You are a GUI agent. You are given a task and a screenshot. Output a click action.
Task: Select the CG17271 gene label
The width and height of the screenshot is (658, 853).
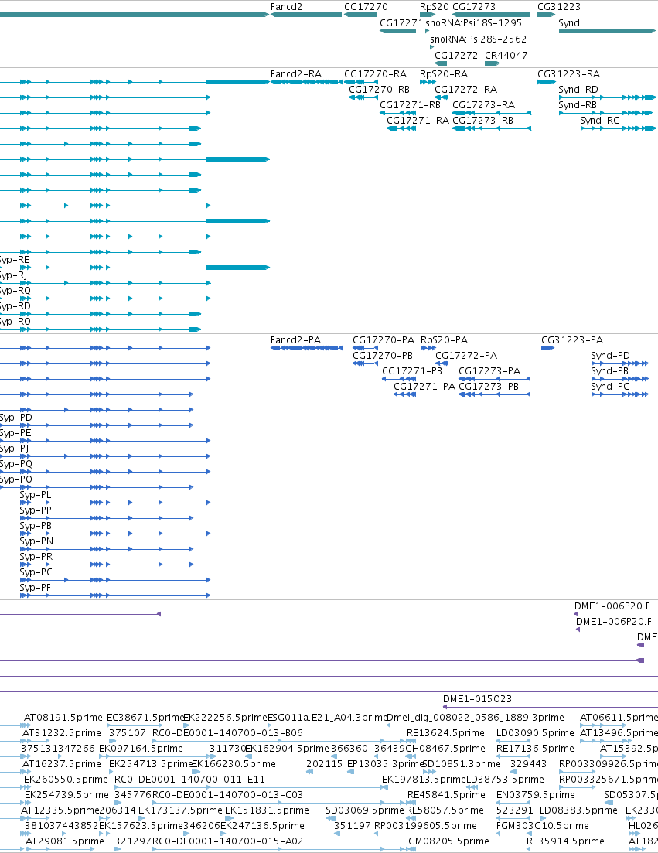click(x=401, y=23)
